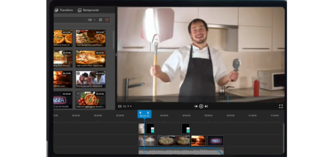Image resolution: width=333 pixels, height=157 pixels.
Task: Show favorites with the red heart icon
Action: 107,20
